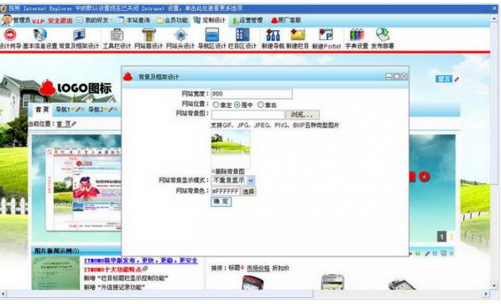Viewport: 501px width, 304px height.
Task: Sort products by 市场价格
Action: click(258, 268)
